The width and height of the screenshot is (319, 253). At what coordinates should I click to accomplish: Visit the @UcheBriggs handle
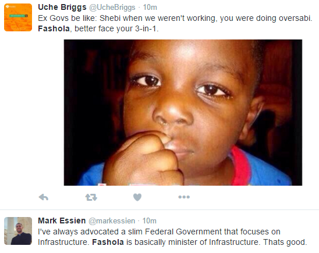[112, 8]
